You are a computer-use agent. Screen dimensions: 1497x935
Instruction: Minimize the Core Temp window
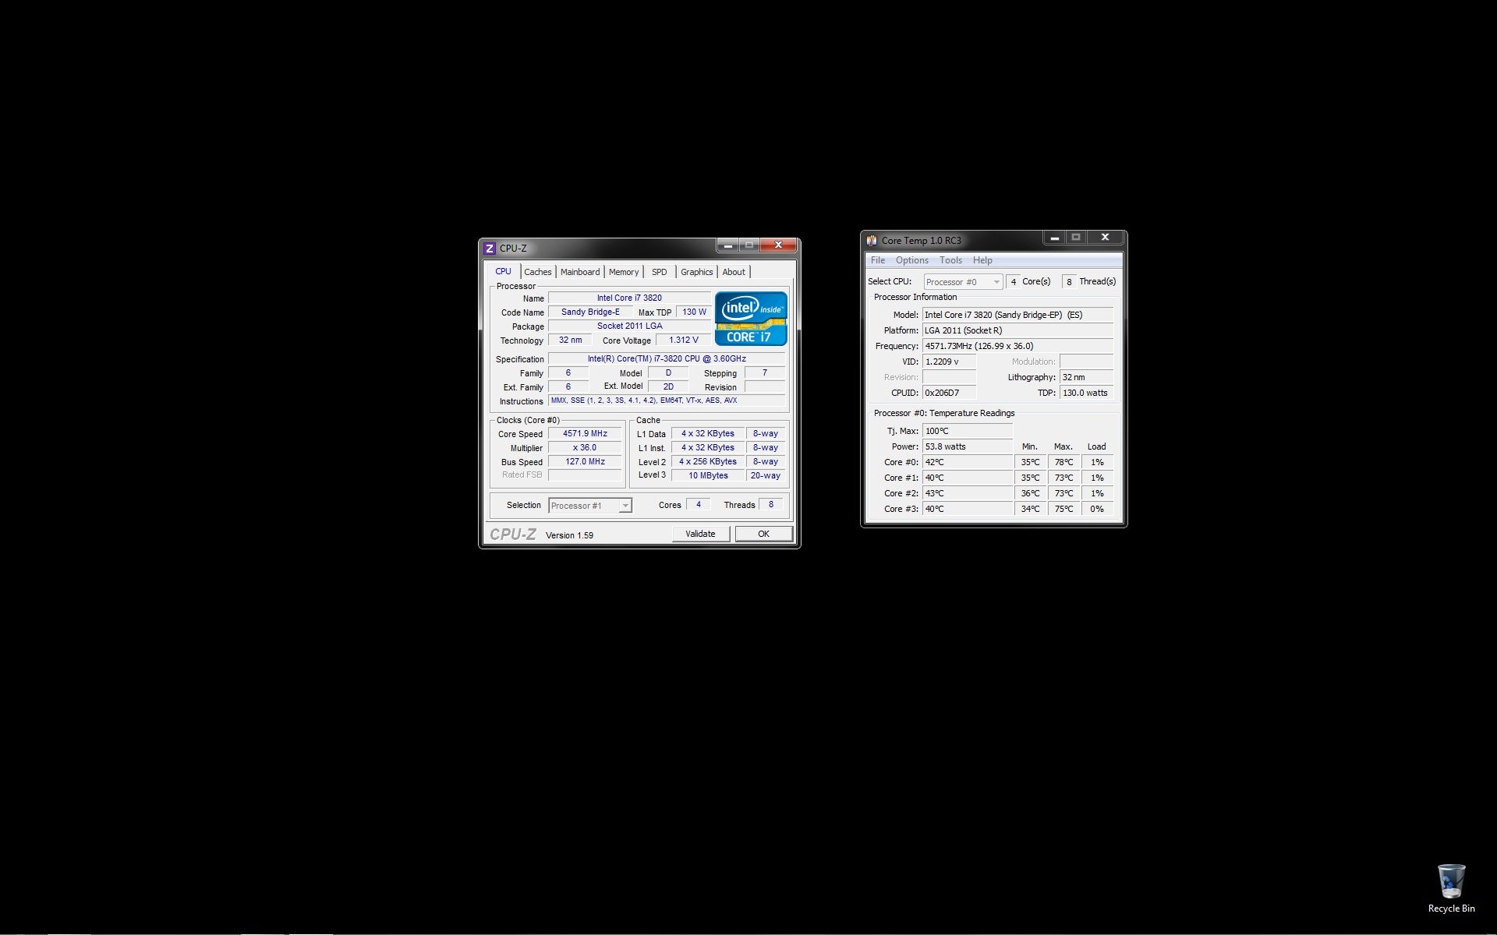[1054, 238]
